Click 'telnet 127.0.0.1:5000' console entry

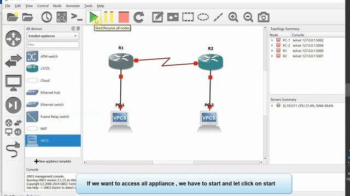pyautogui.click(x=308, y=51)
